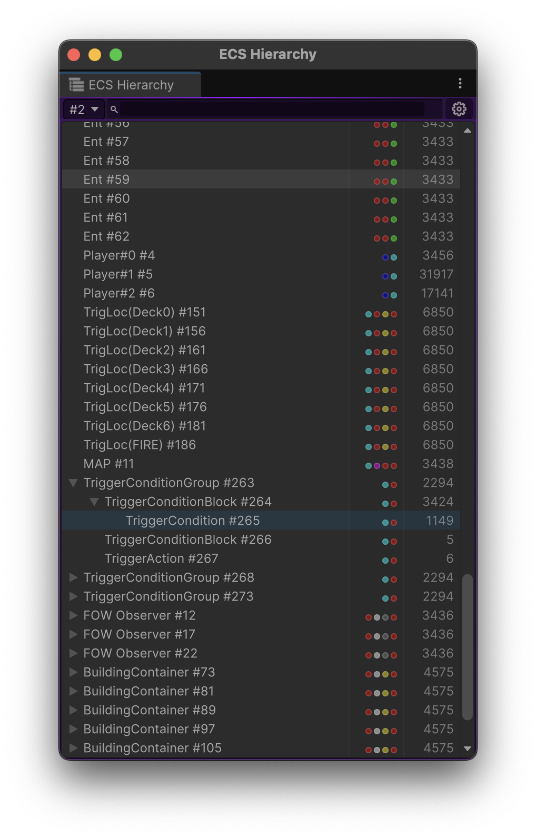Click component dots on Ent #60
536x838 pixels.
tap(385, 201)
